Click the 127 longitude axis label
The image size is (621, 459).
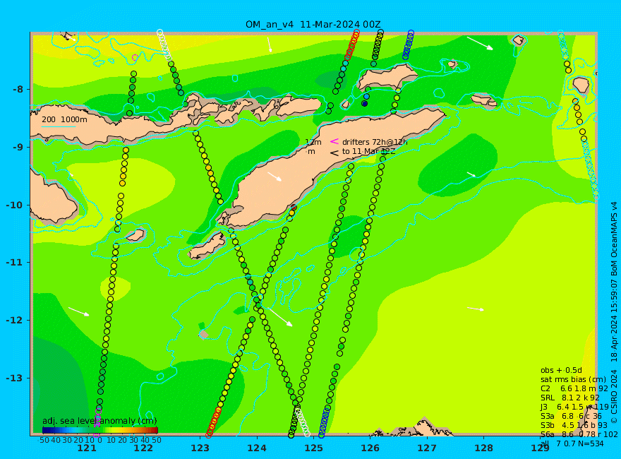427,448
